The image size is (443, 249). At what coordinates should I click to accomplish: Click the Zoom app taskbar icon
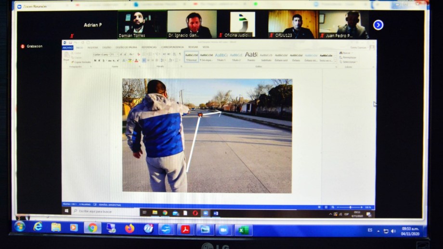[x=223, y=230]
